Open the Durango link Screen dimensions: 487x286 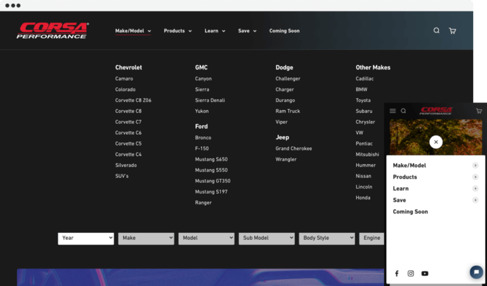[x=285, y=101]
